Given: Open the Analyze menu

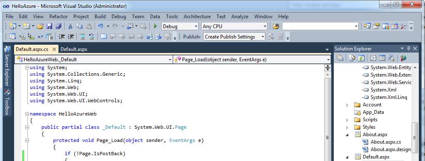Looking at the screenshot, I should (x=240, y=17).
